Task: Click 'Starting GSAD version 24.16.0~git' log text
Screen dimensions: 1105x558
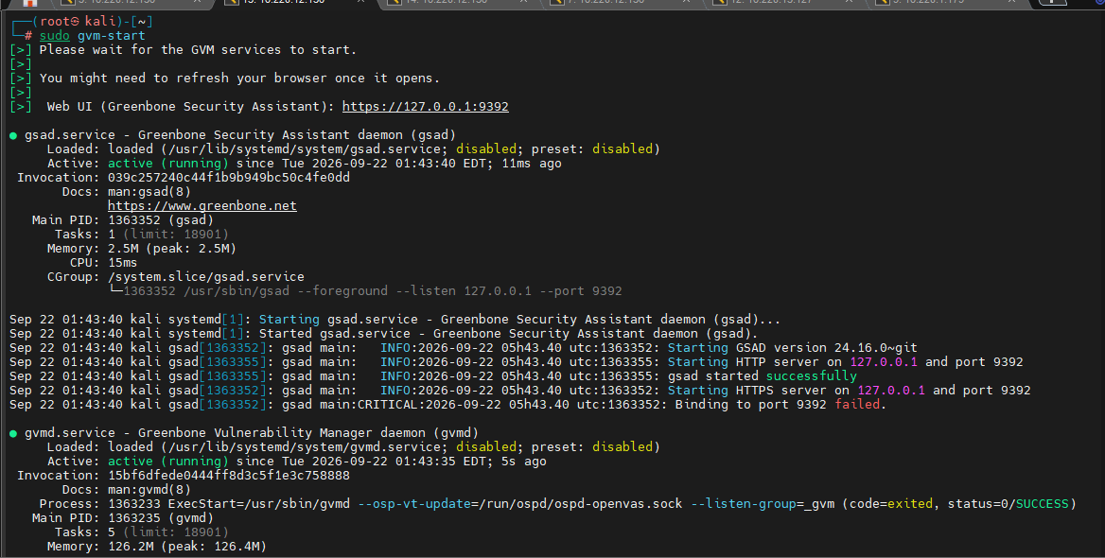Action: [x=792, y=347]
